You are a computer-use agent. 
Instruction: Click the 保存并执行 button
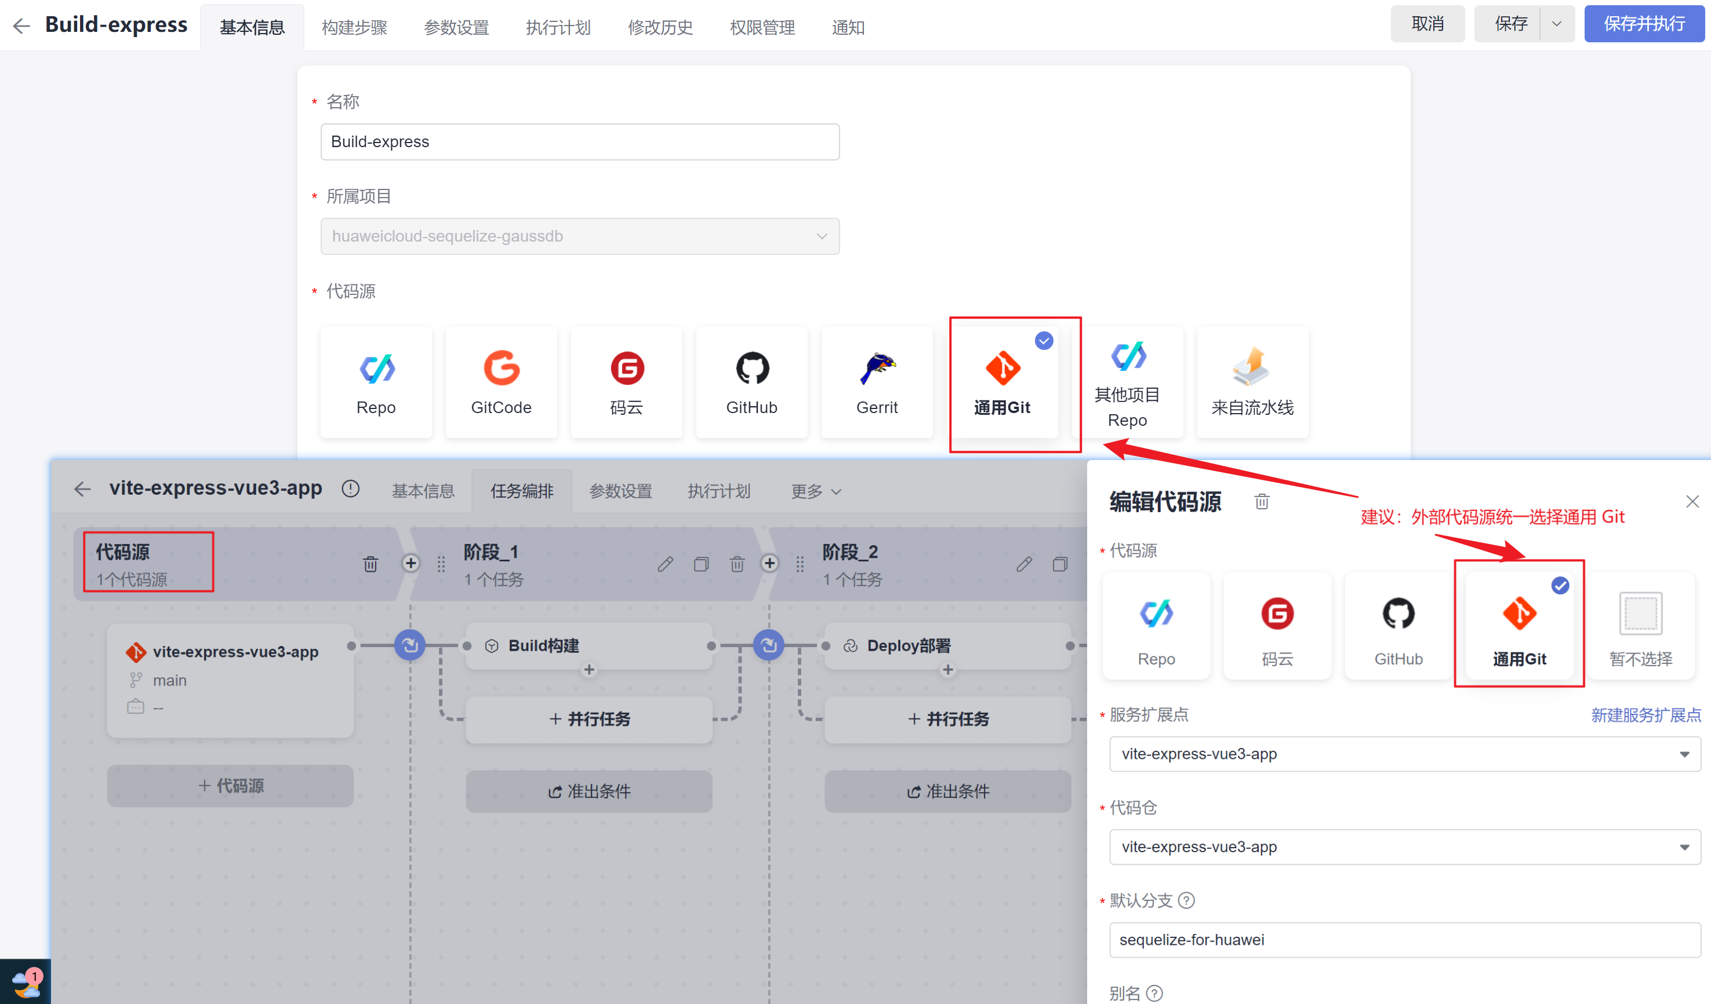point(1644,24)
